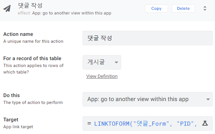Viewport: 215px width, 134px height.
Task: Click the LINKTOFORM target expression field
Action: (148, 123)
